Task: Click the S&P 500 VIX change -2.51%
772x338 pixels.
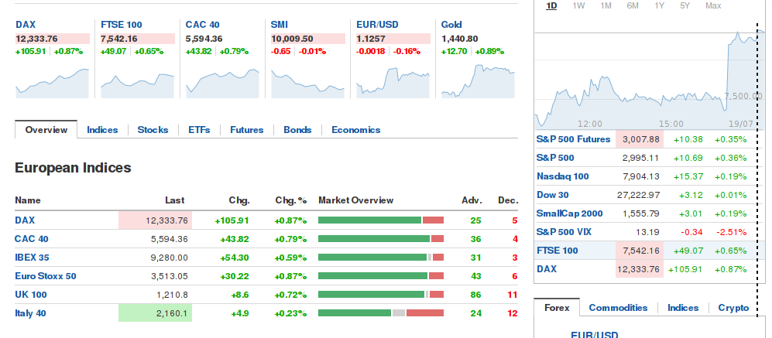Action: coord(732,232)
